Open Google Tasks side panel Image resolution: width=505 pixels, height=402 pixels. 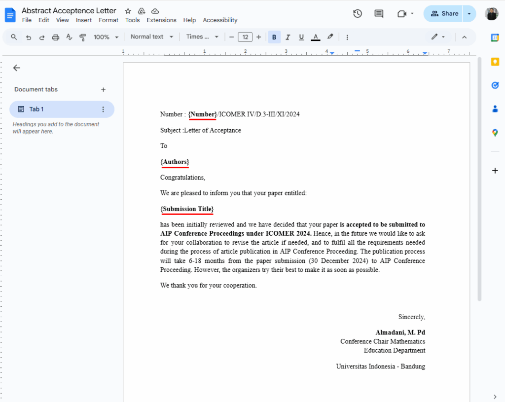pyautogui.click(x=495, y=85)
